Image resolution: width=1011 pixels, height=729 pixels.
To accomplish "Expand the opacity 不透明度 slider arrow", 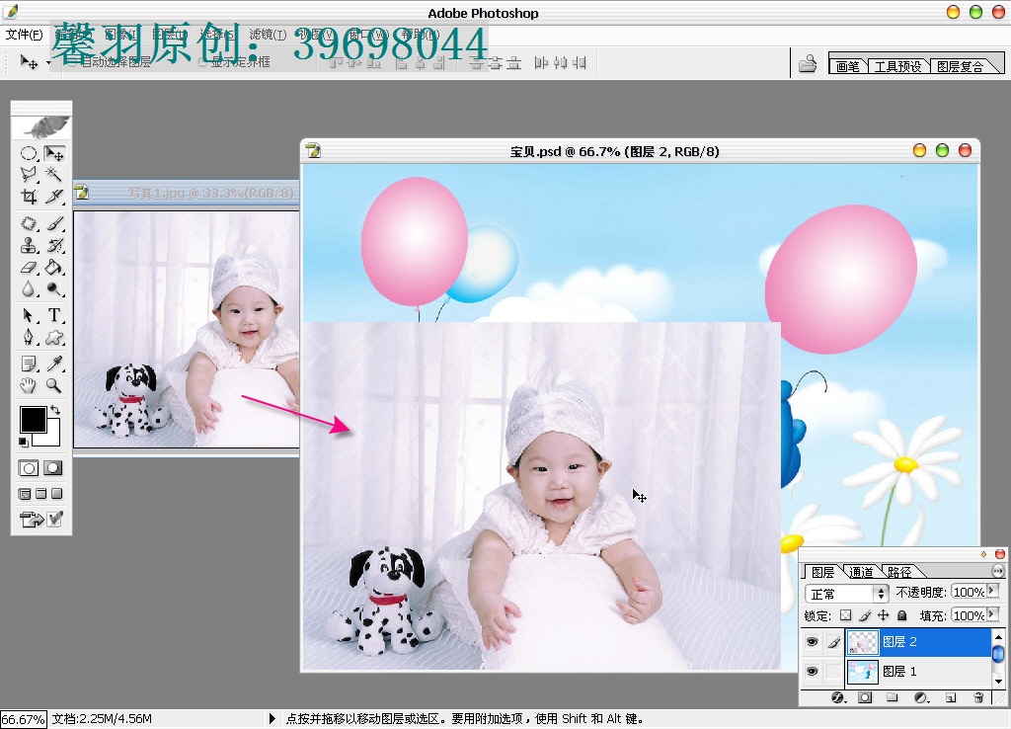I will pos(993,592).
